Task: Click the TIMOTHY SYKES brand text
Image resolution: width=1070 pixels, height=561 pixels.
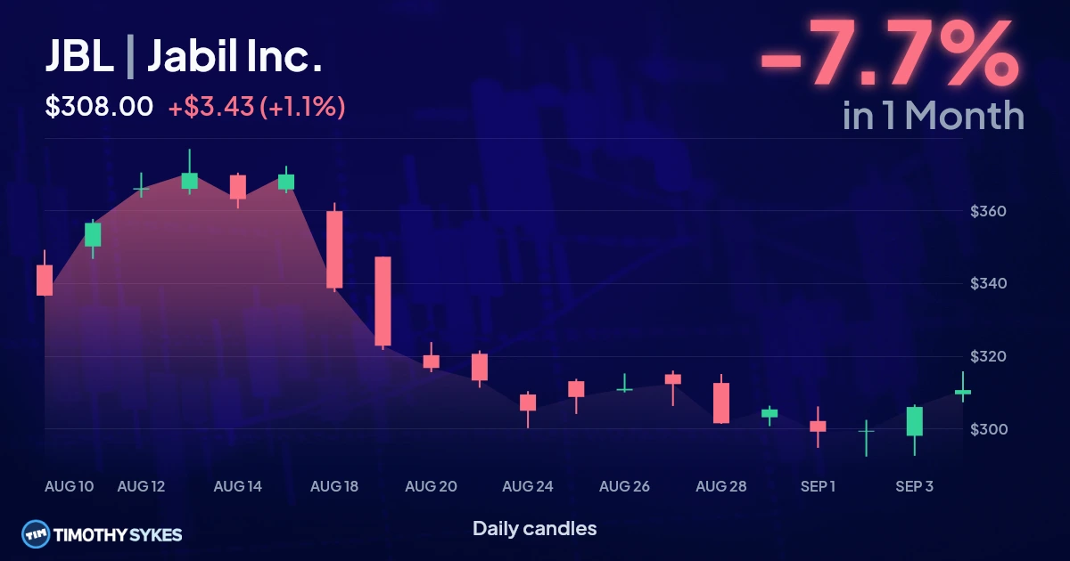Action: pos(119,535)
